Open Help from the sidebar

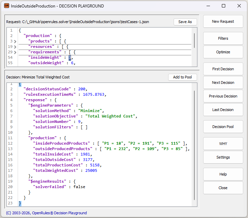point(223,174)
